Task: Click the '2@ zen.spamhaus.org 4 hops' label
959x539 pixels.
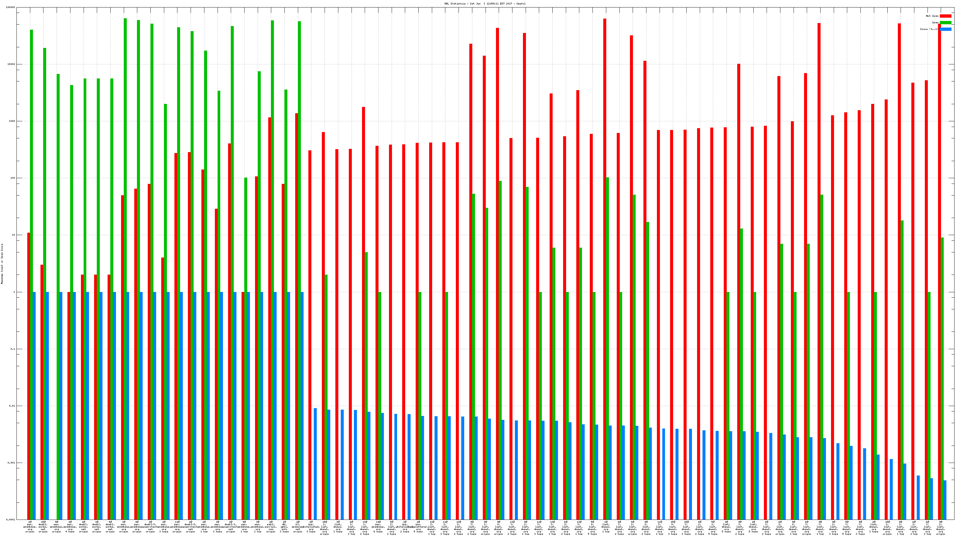Action: click(x=70, y=527)
